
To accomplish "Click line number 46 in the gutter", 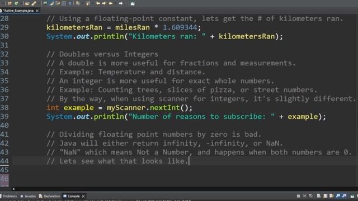I will click(x=4, y=179).
